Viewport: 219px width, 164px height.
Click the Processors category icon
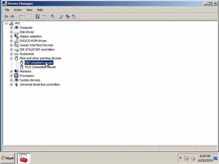pos(16,76)
